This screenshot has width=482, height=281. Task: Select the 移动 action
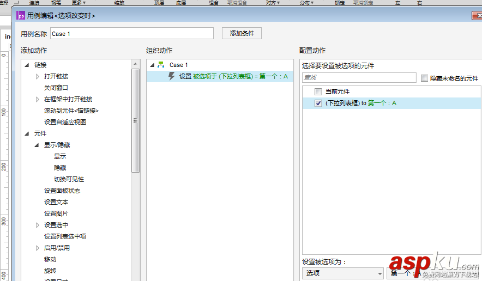(x=50, y=259)
